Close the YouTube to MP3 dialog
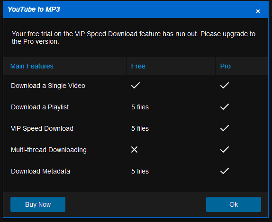Image resolution: width=272 pixels, height=222 pixels. tap(258, 11)
